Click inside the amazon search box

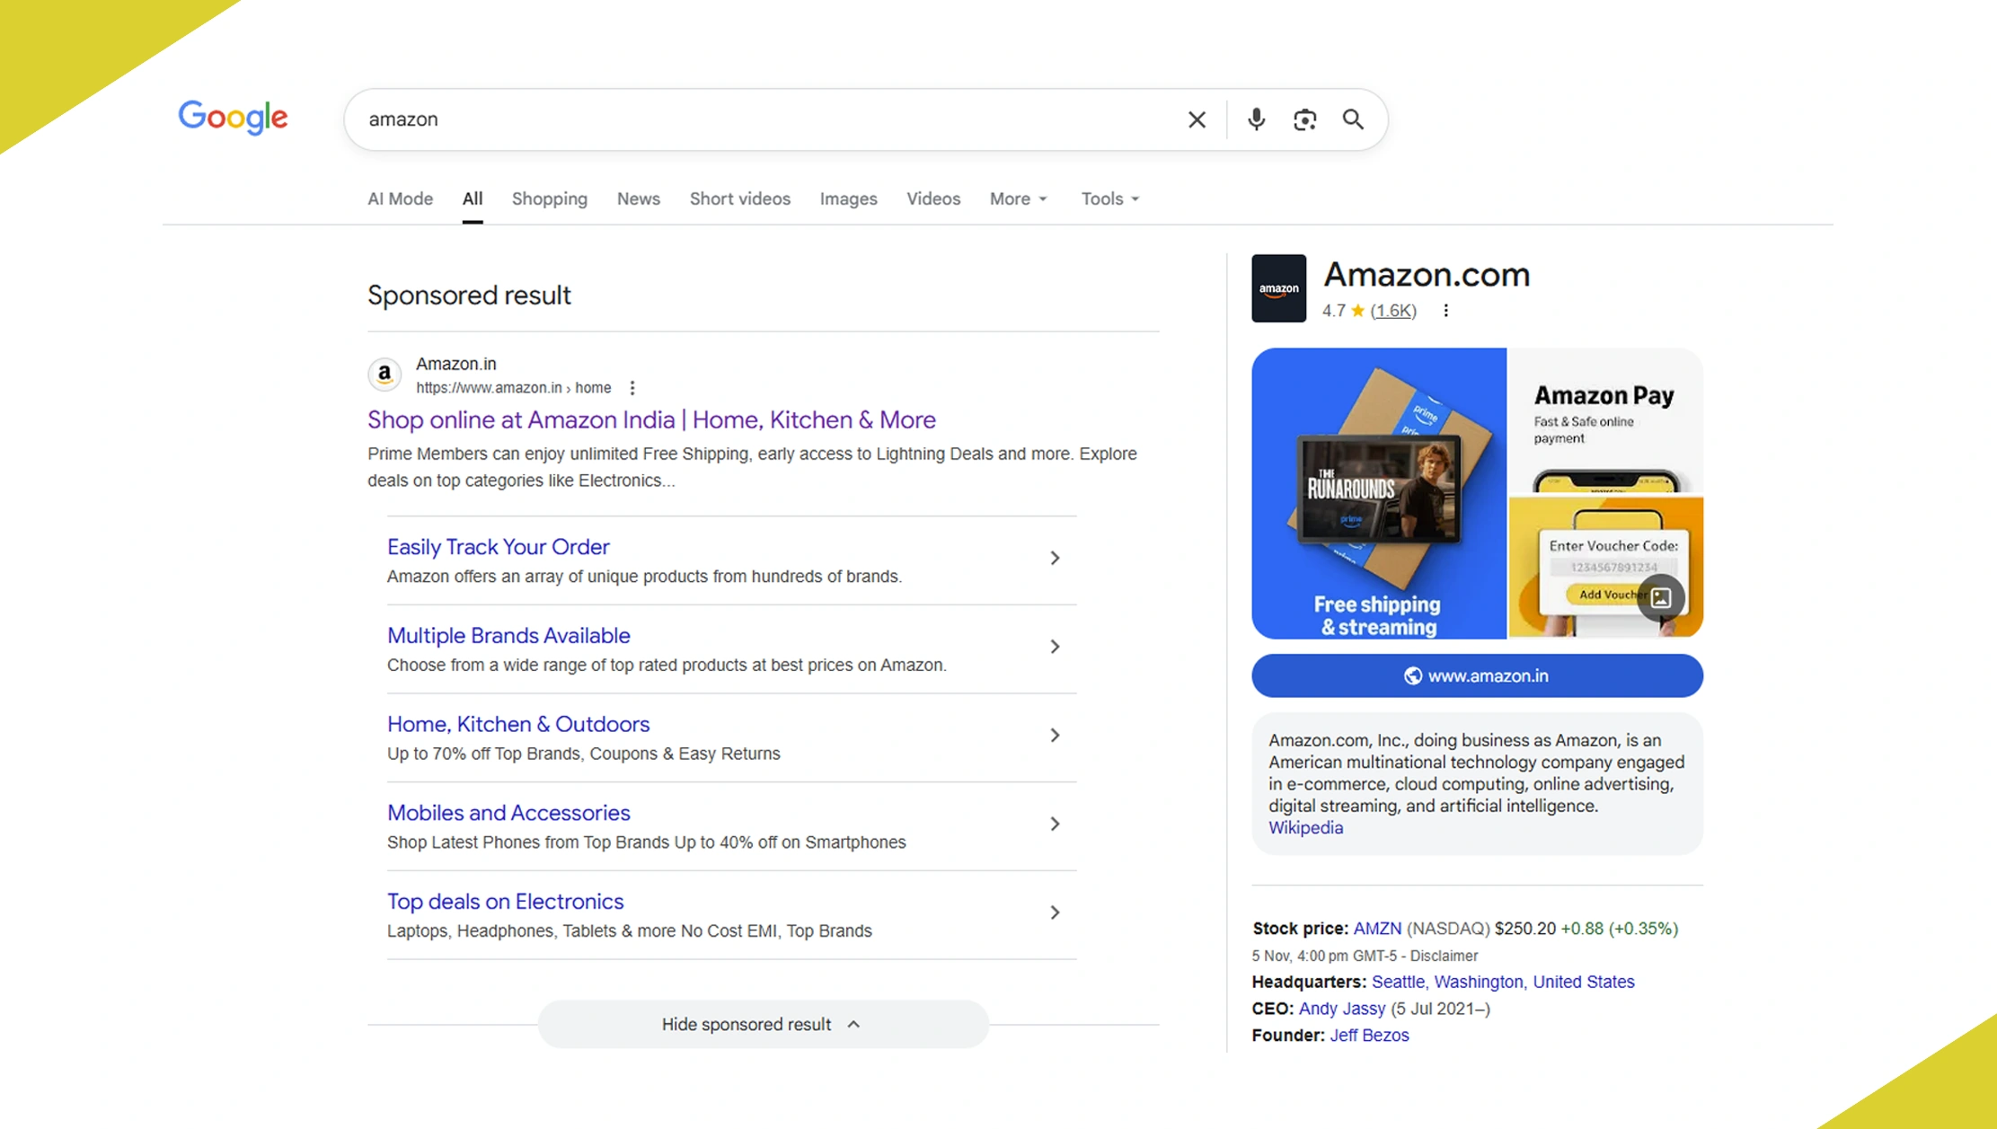[x=764, y=119]
